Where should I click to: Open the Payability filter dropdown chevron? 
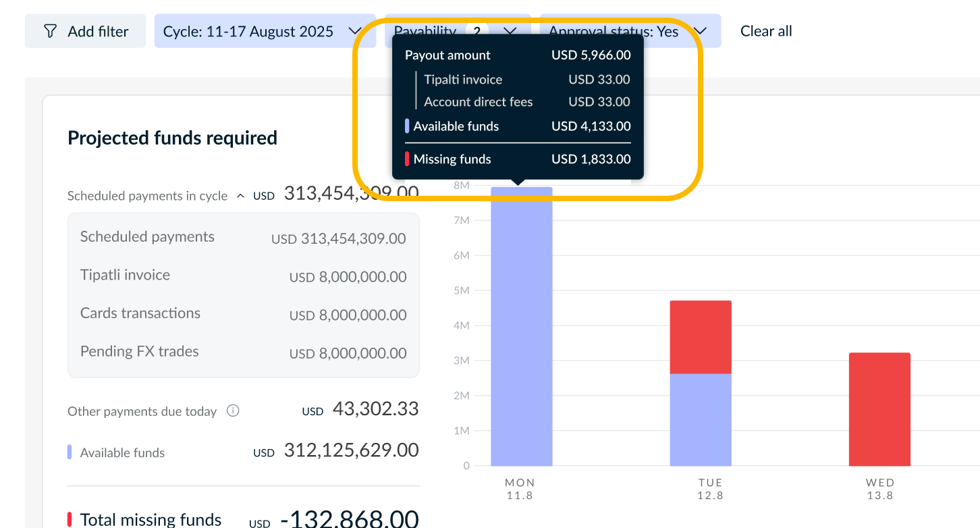[x=510, y=31]
